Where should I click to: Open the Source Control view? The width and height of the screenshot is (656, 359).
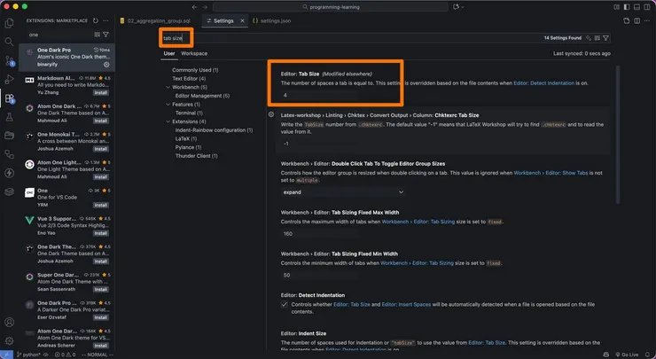click(x=9, y=60)
